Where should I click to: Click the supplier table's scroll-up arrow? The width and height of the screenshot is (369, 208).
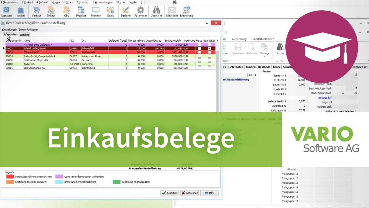coord(218,40)
